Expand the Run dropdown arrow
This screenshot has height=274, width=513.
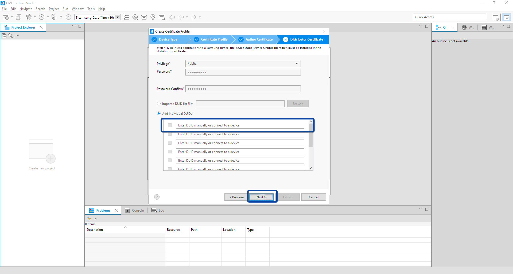[48, 17]
